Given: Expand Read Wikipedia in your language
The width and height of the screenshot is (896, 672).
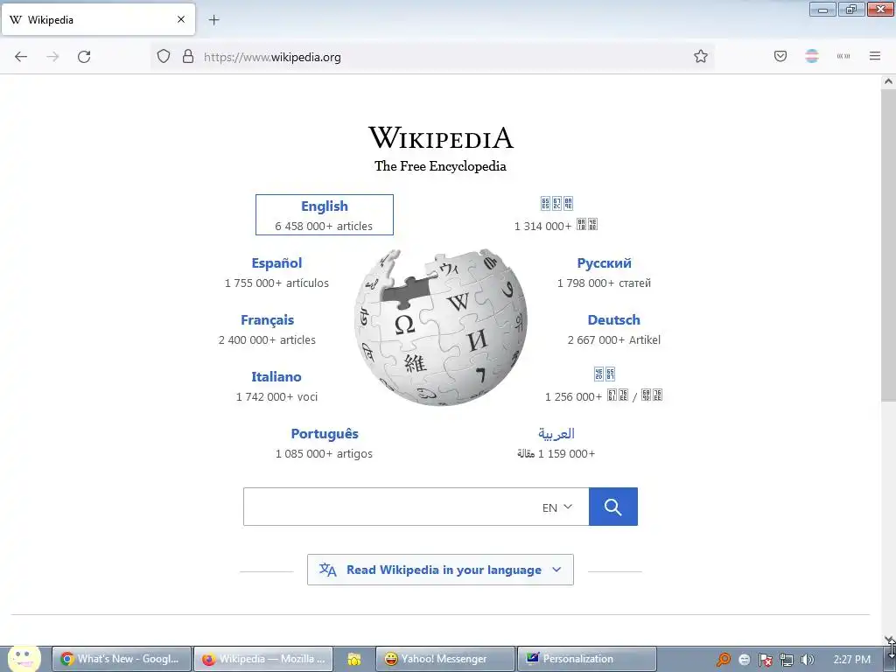Looking at the screenshot, I should (440, 570).
